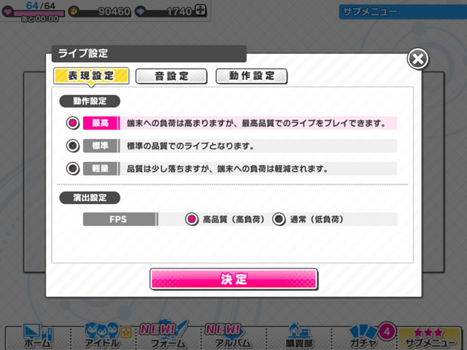The width and height of the screenshot is (467, 350).
Task: Click the 90460 coin counter
Action: click(x=100, y=12)
